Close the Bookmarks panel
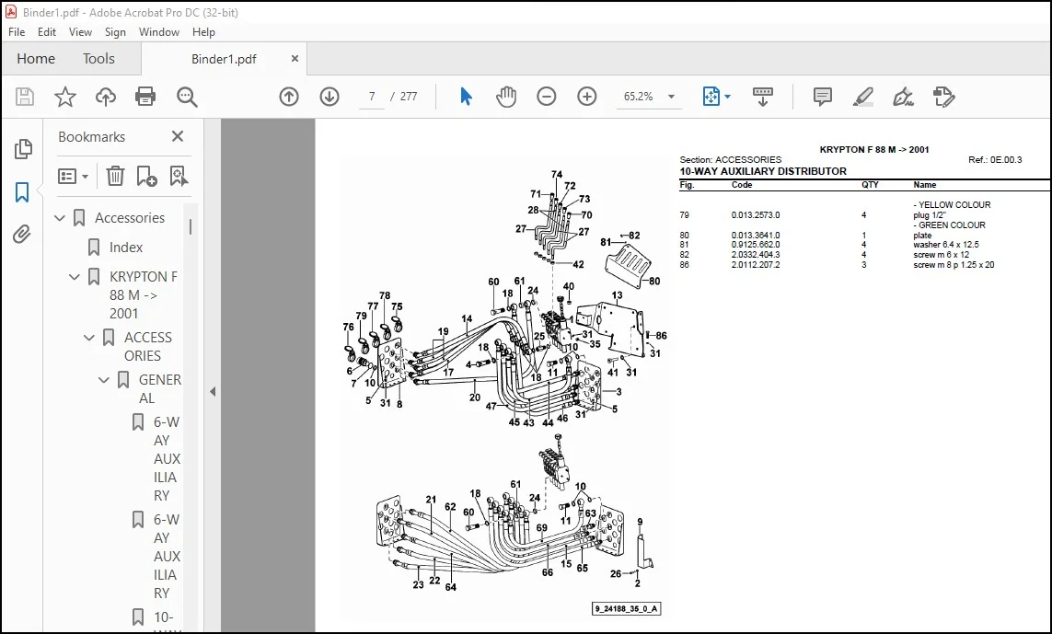1052x634 pixels. 177,136
